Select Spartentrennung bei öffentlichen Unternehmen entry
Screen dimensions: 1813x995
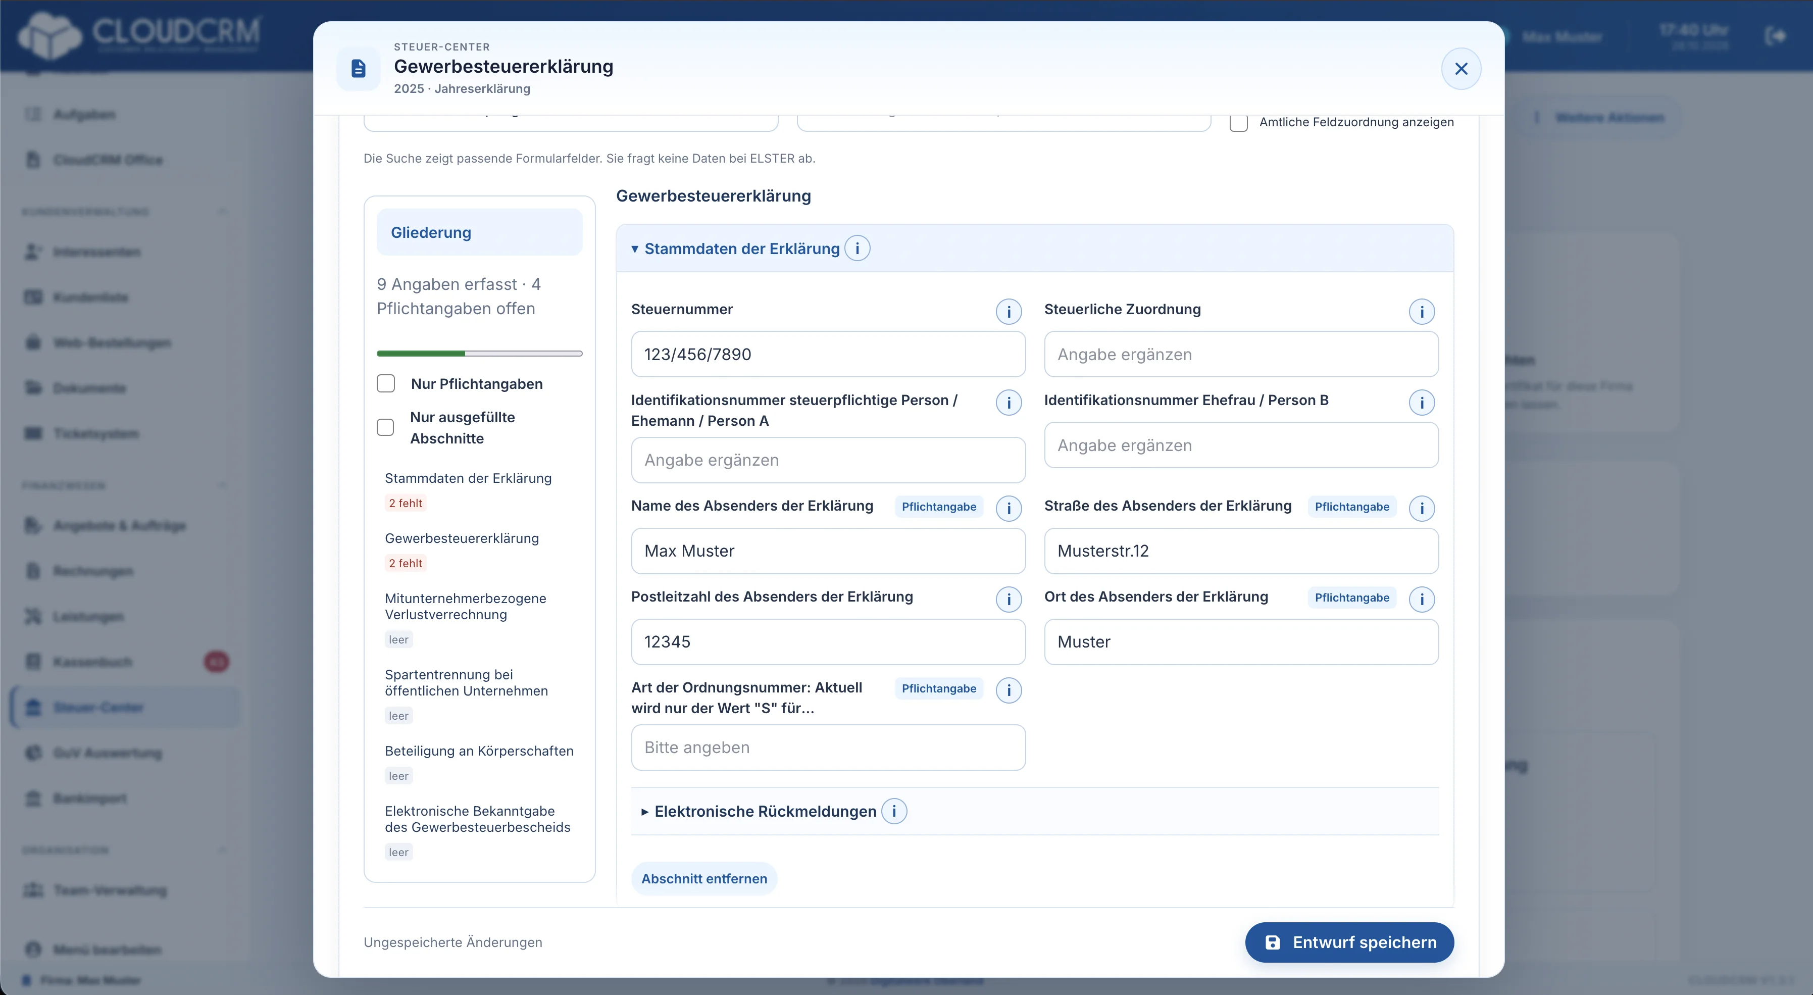point(466,682)
